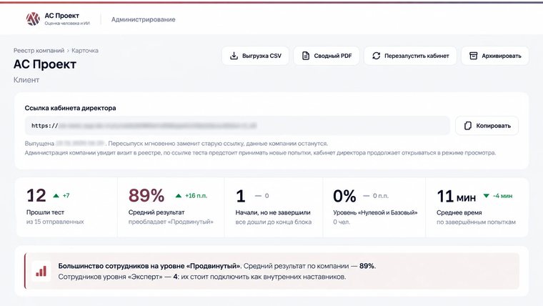The width and height of the screenshot is (543, 306).
Task: Click "преобладает «Продвинутый»" subtext
Action: pyautogui.click(x=171, y=222)
